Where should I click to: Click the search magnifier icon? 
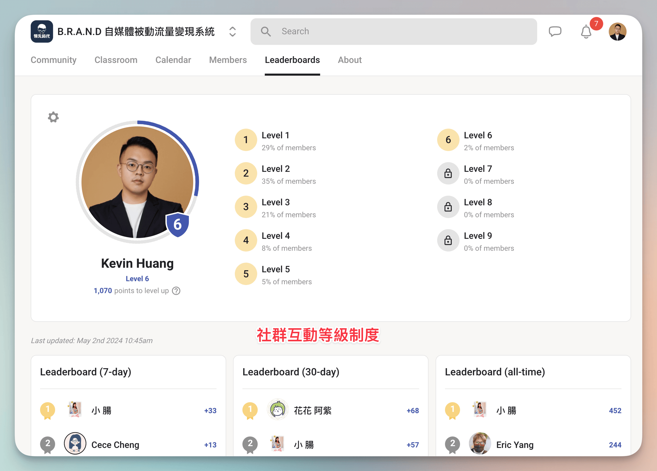[x=266, y=31]
